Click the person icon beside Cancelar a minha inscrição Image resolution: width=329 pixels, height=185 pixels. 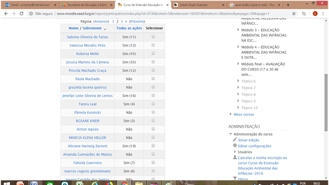(235, 157)
